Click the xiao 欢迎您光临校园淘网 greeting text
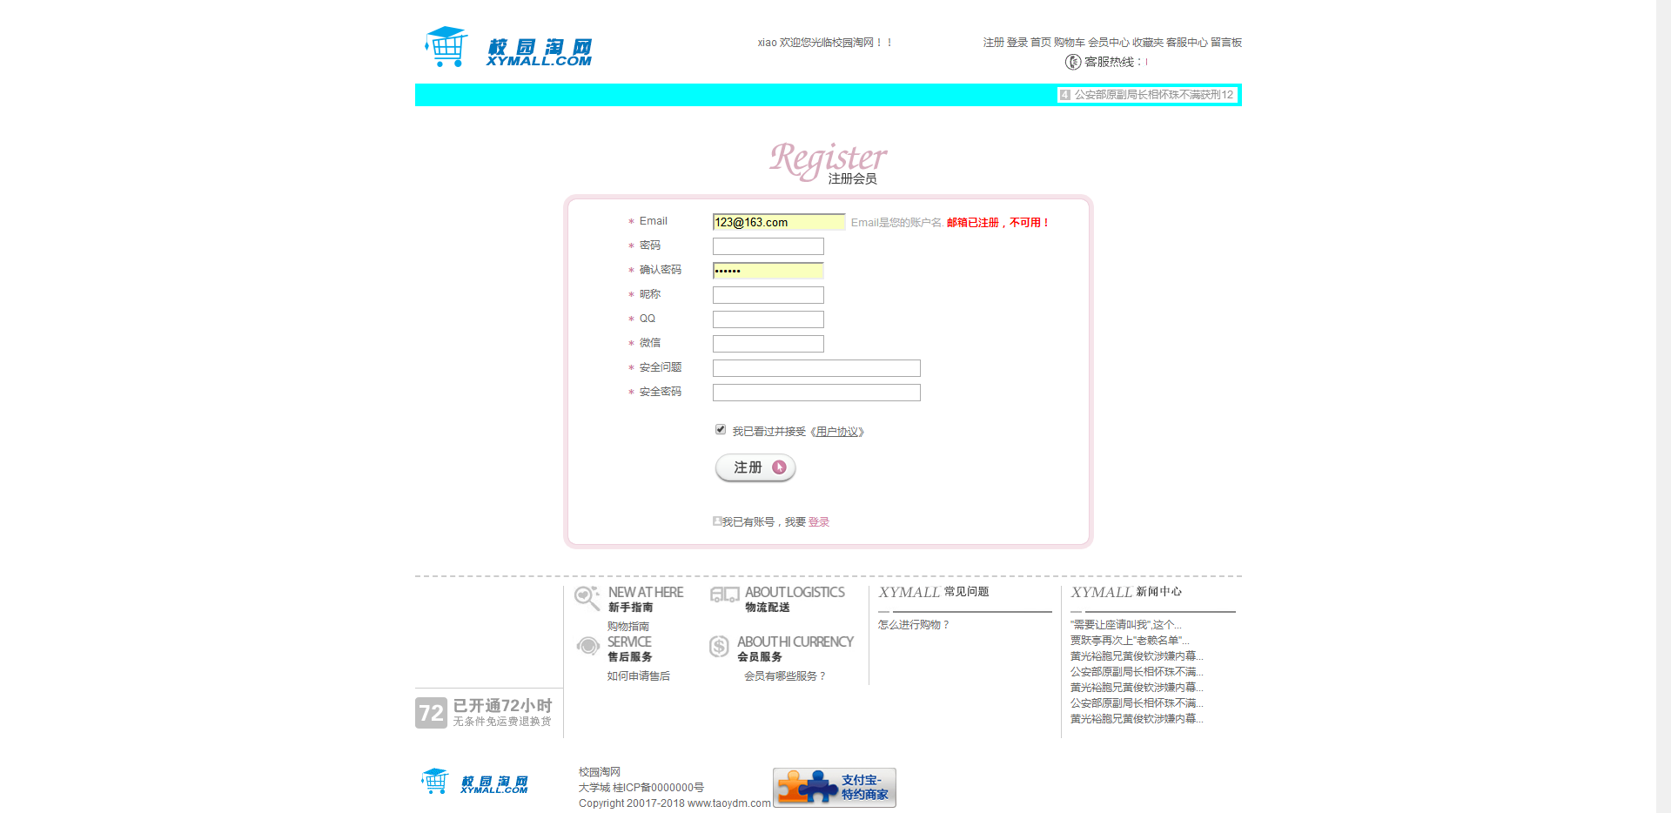This screenshot has width=1671, height=813. pos(824,43)
